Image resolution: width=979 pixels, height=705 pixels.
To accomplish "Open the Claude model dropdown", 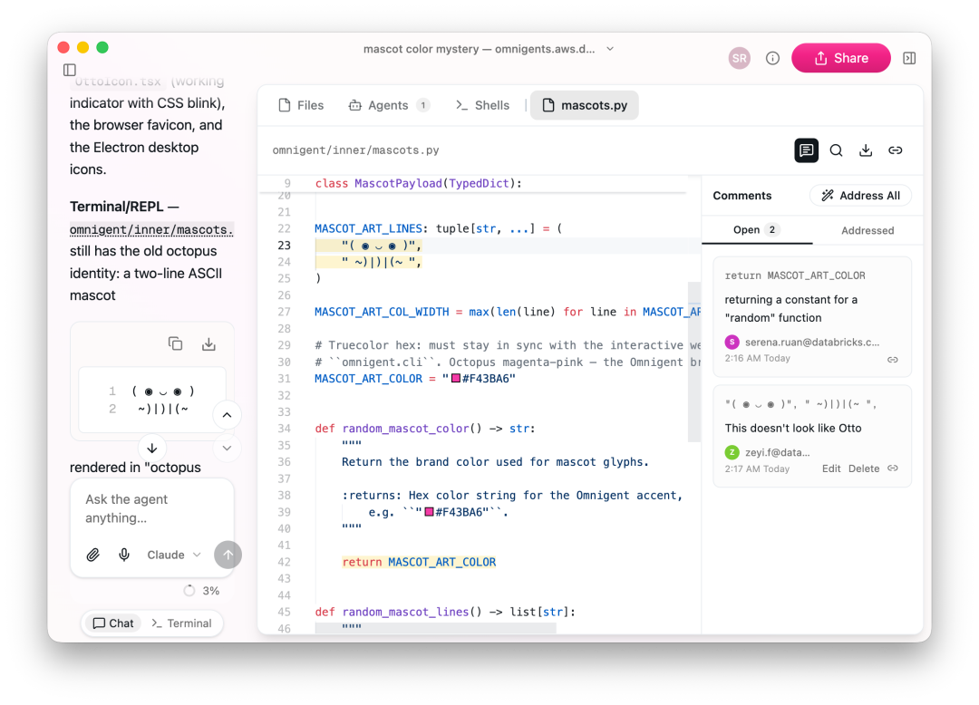I will click(x=173, y=555).
